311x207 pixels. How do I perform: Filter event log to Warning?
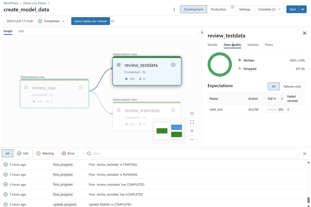pos(45,153)
